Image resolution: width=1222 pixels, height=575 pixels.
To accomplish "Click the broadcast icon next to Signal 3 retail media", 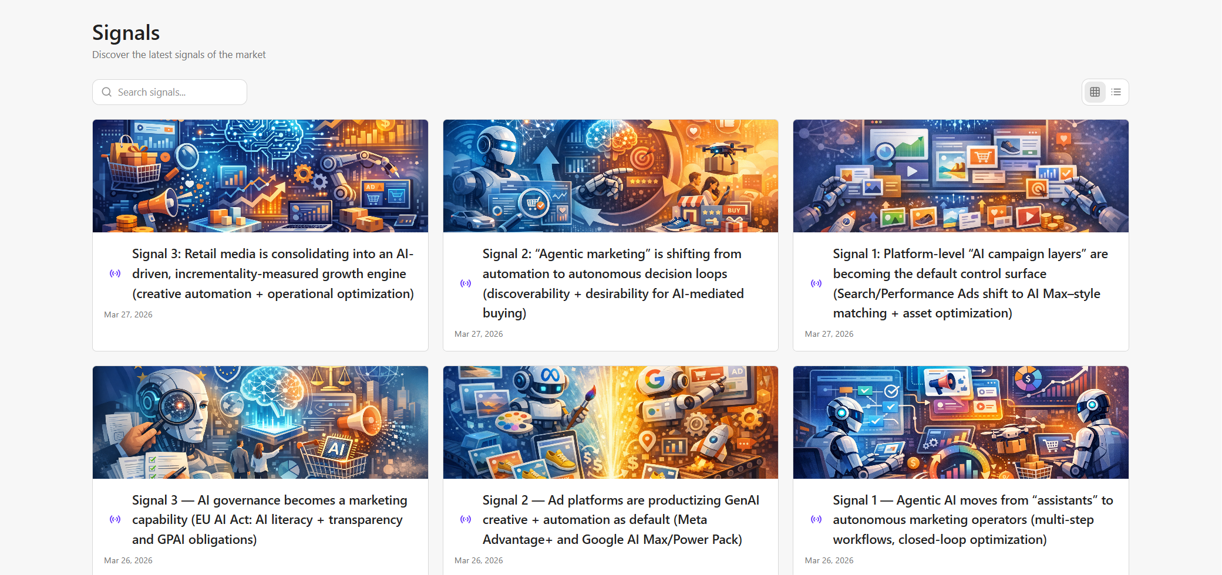I will (114, 273).
